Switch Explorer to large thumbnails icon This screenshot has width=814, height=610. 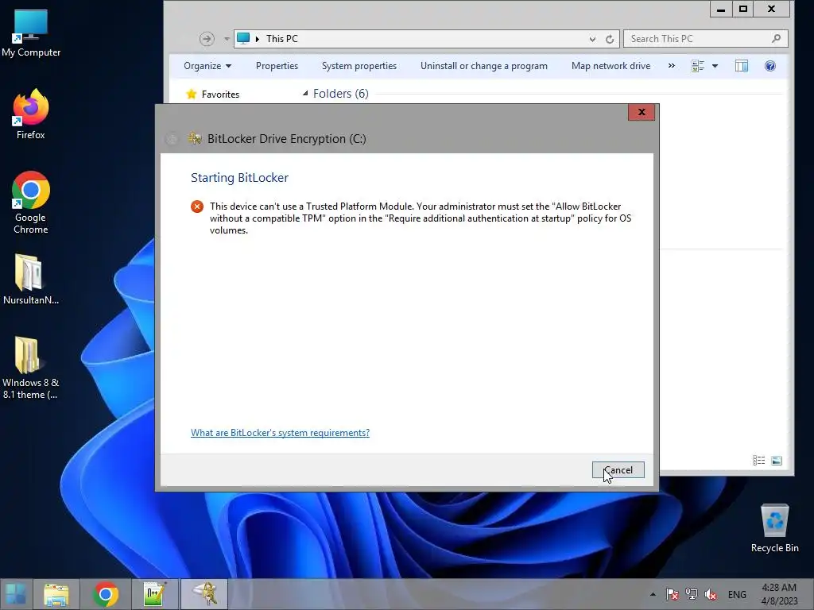[x=777, y=460]
